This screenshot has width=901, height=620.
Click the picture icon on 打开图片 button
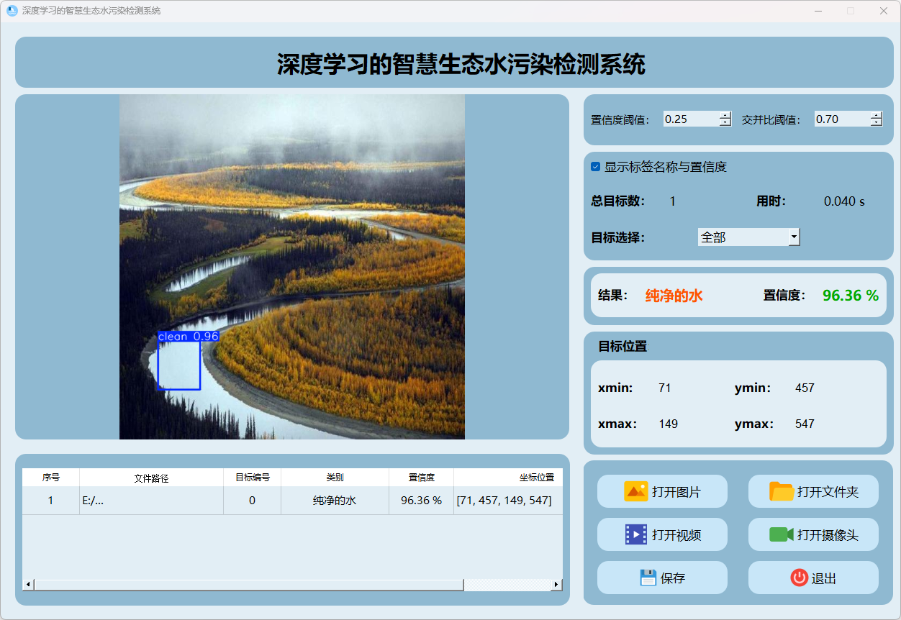635,491
